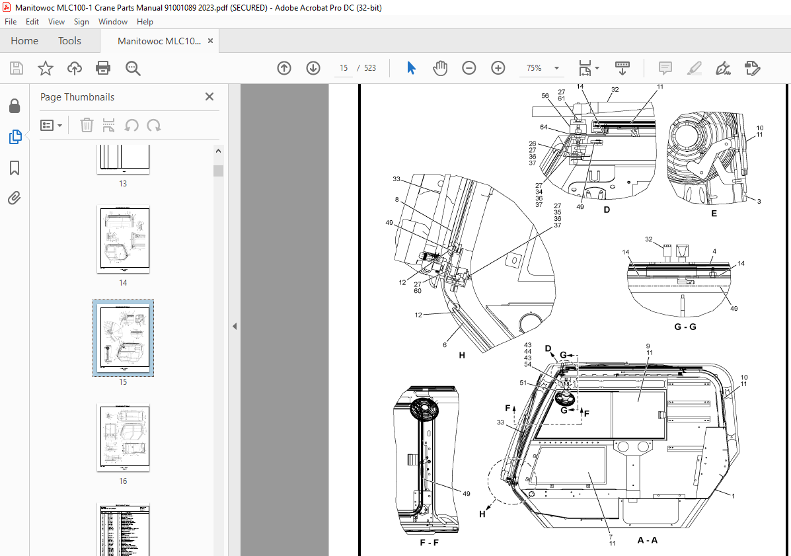Upload file to Document Cloud
This screenshot has width=791, height=556.
tap(75, 68)
